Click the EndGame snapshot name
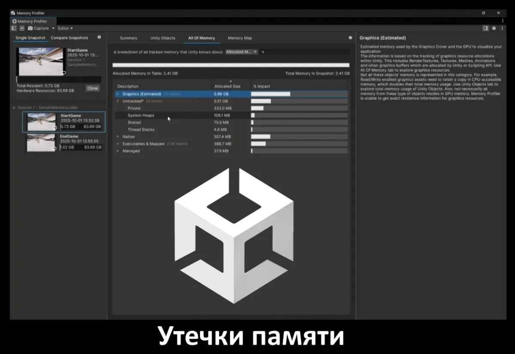The height and width of the screenshot is (354, 515). click(69, 136)
